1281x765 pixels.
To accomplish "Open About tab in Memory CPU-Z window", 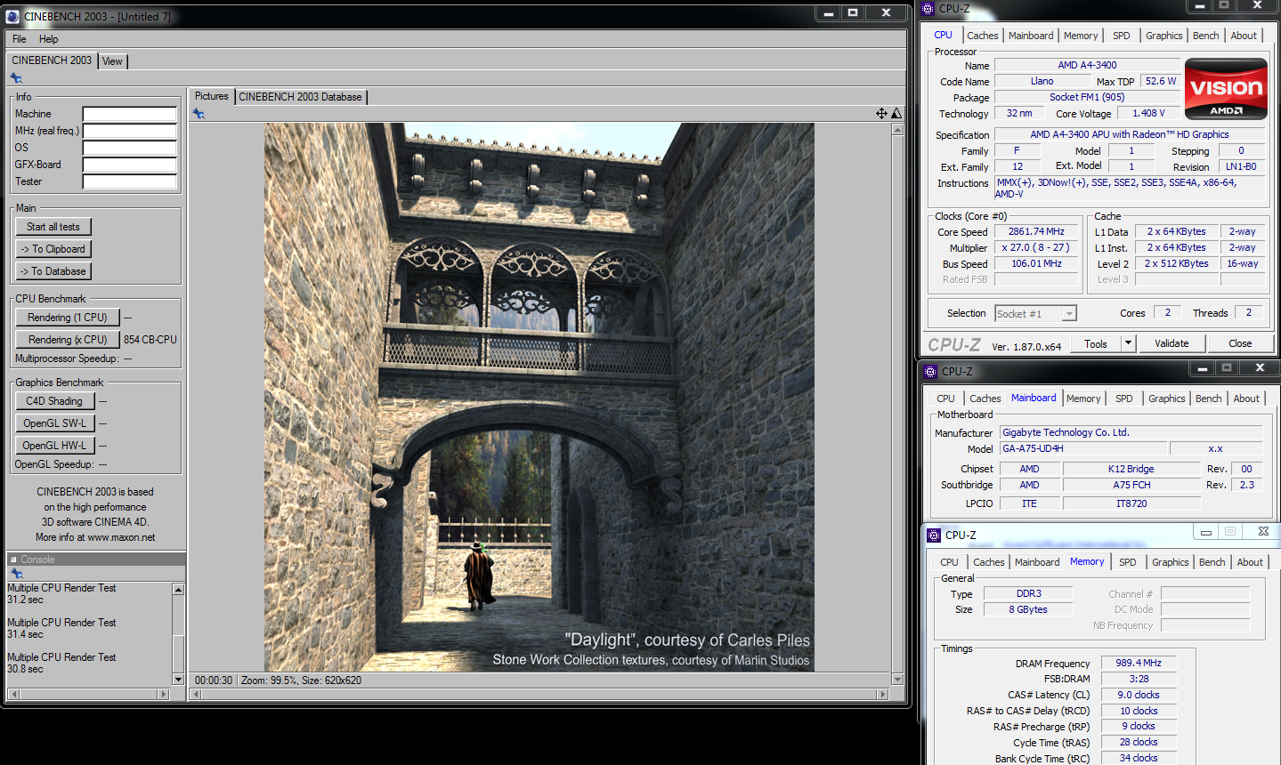I will click(1250, 562).
